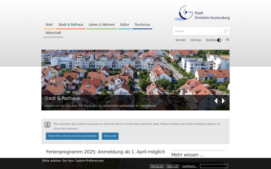Image resolution: width=271 pixels, height=169 pixels.
Task: Switch language via the UK flag icon
Action: tap(228, 40)
